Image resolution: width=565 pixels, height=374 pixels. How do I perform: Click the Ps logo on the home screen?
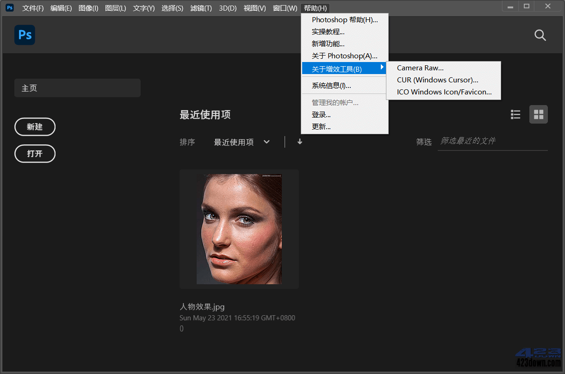[24, 35]
